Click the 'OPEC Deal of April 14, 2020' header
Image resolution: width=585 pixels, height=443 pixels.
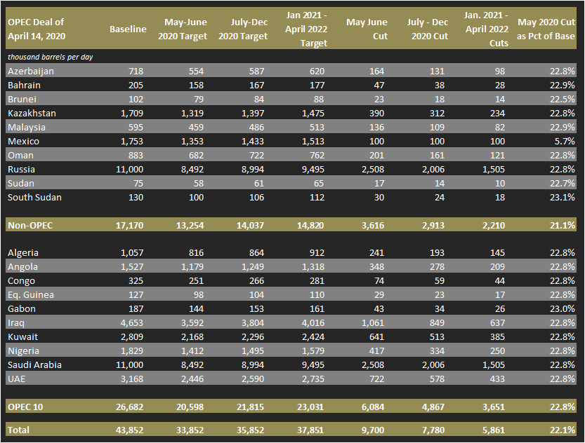click(37, 29)
